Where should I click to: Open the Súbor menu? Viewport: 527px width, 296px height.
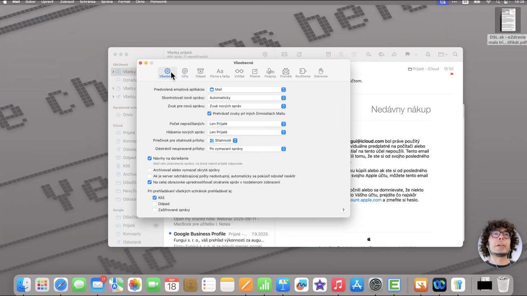point(30,2)
